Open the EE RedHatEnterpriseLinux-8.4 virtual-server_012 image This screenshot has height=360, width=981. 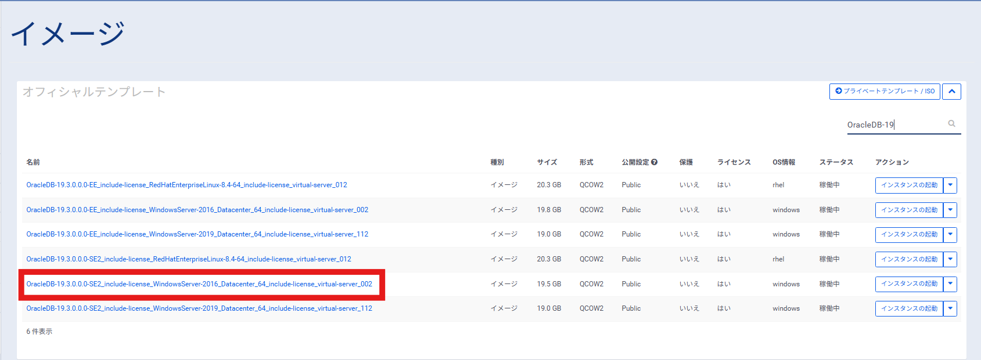click(186, 185)
